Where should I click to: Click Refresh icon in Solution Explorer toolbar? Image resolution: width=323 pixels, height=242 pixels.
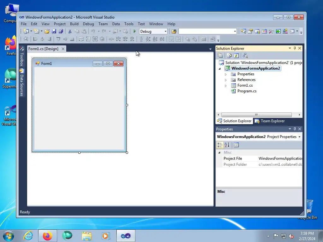click(x=236, y=55)
